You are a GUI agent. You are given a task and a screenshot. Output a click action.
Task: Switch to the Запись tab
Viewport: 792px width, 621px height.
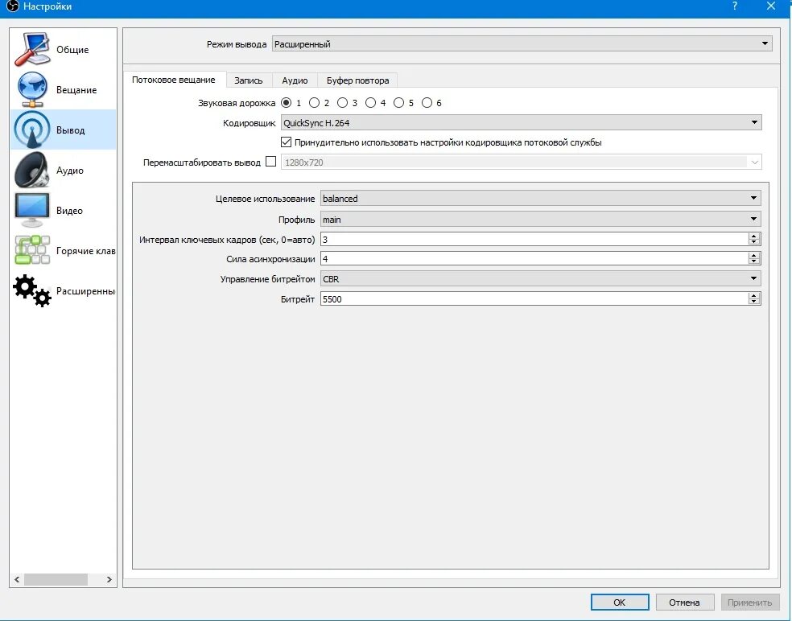[249, 80]
